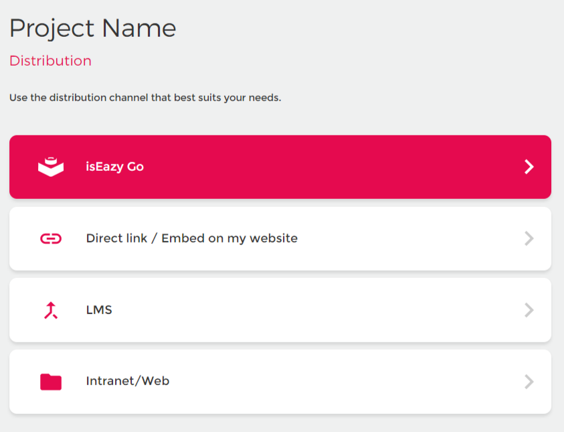
Task: Click the distribution channel description text
Action: pos(145,98)
